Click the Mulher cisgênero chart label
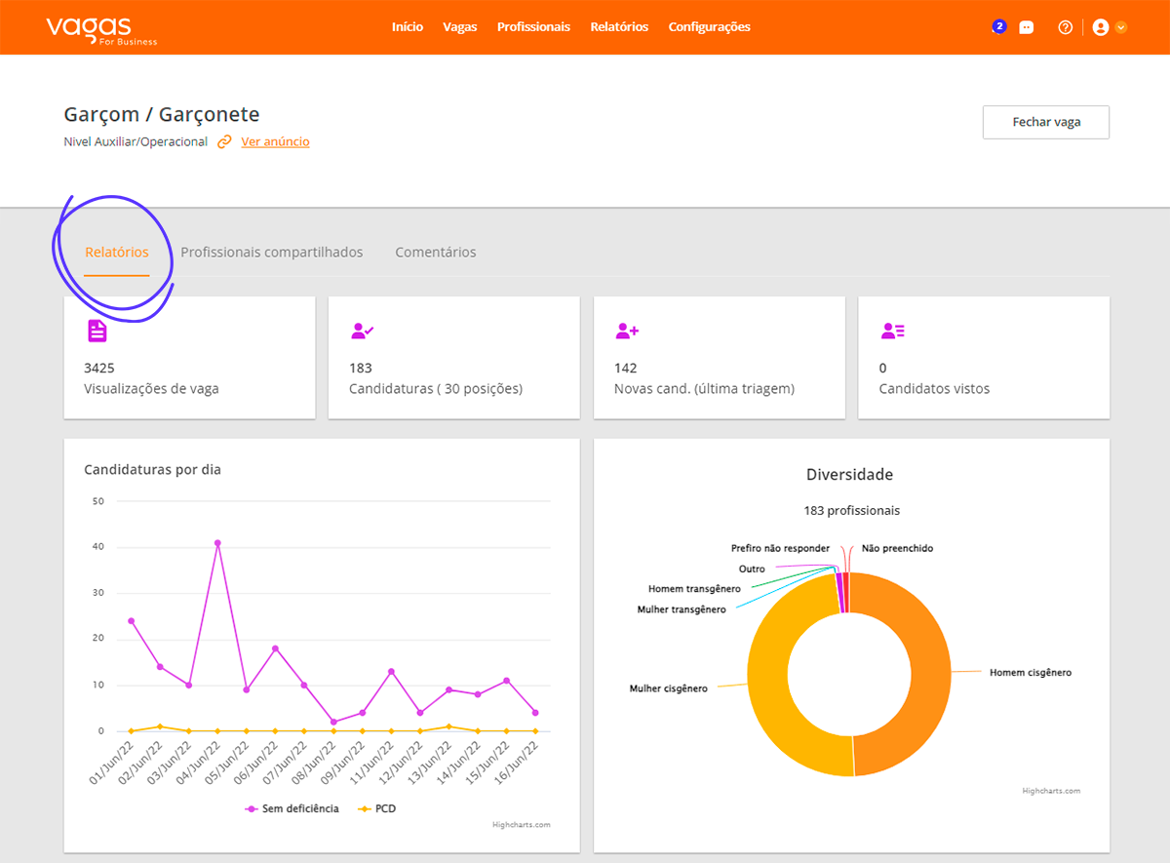This screenshot has width=1170, height=863. 668,688
